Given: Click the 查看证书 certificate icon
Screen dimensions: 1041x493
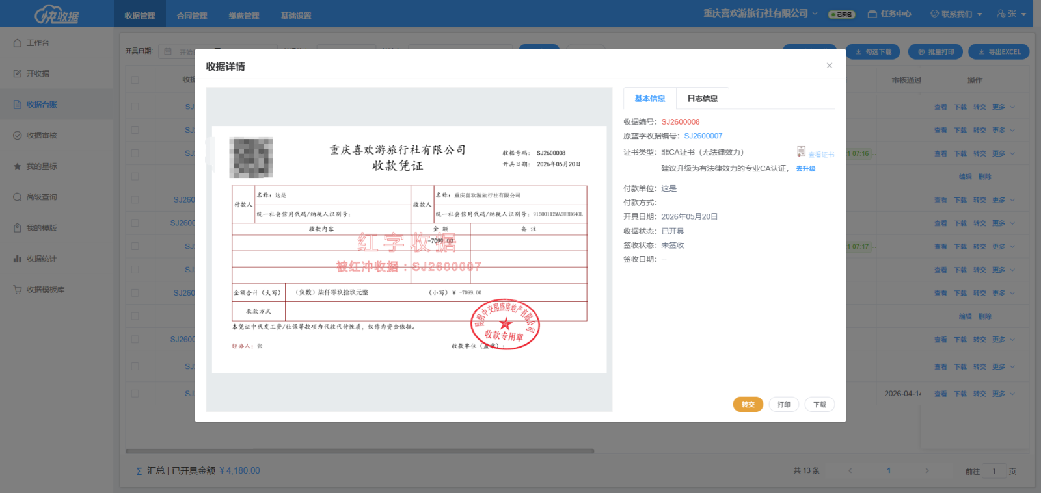Looking at the screenshot, I should [x=801, y=152].
